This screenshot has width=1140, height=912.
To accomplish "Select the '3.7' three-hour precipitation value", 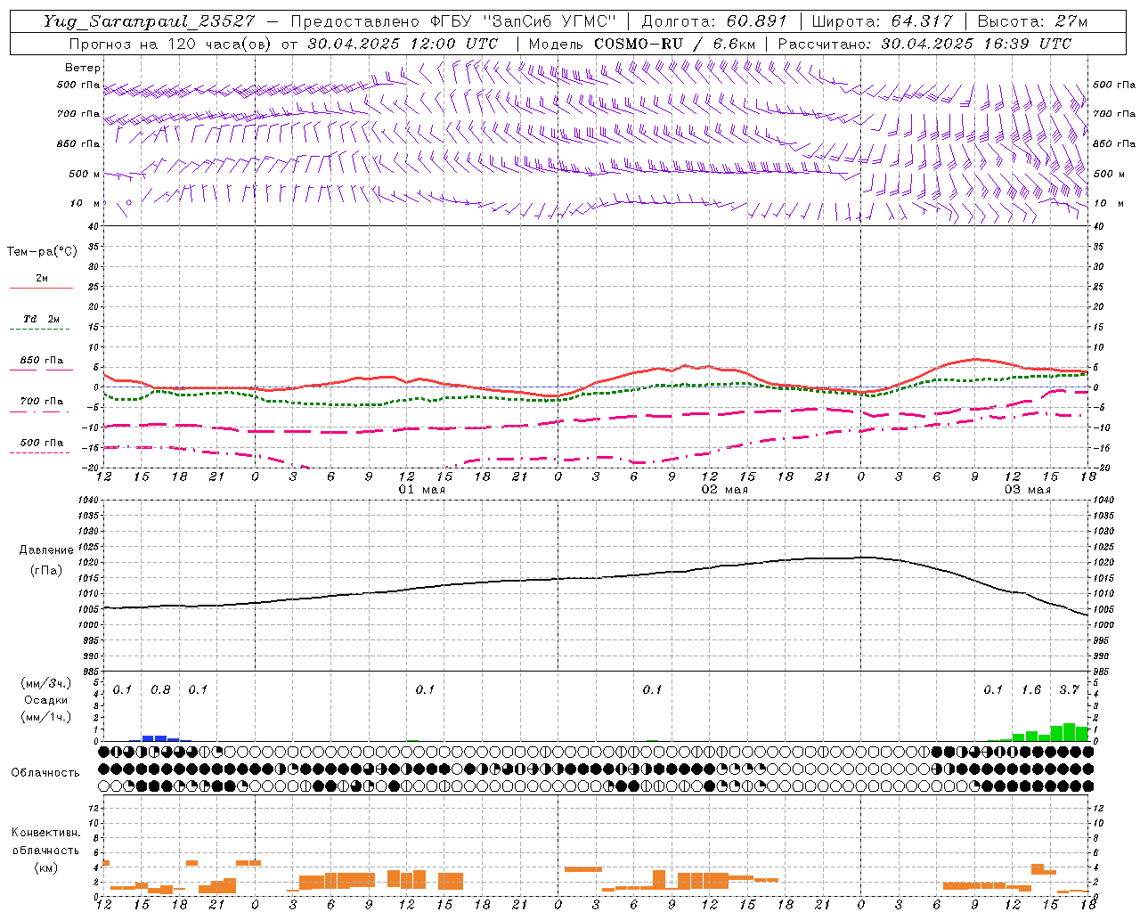I will pos(1070,690).
